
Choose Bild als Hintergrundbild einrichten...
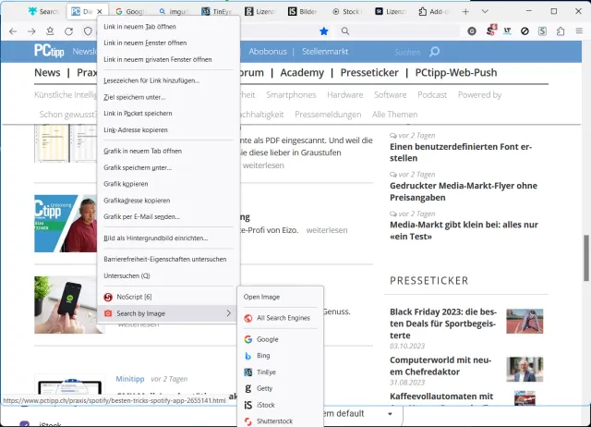pyautogui.click(x=156, y=238)
